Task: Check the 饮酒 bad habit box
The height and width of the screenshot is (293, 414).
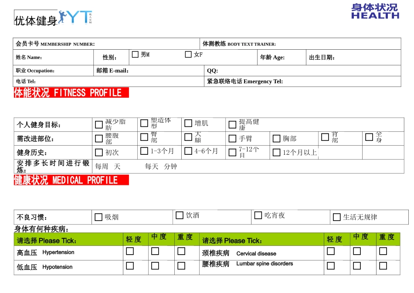Action: coord(180,215)
